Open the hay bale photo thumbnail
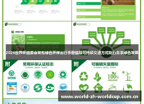Viewport: 144px width, 104px height. pos(118,2)
